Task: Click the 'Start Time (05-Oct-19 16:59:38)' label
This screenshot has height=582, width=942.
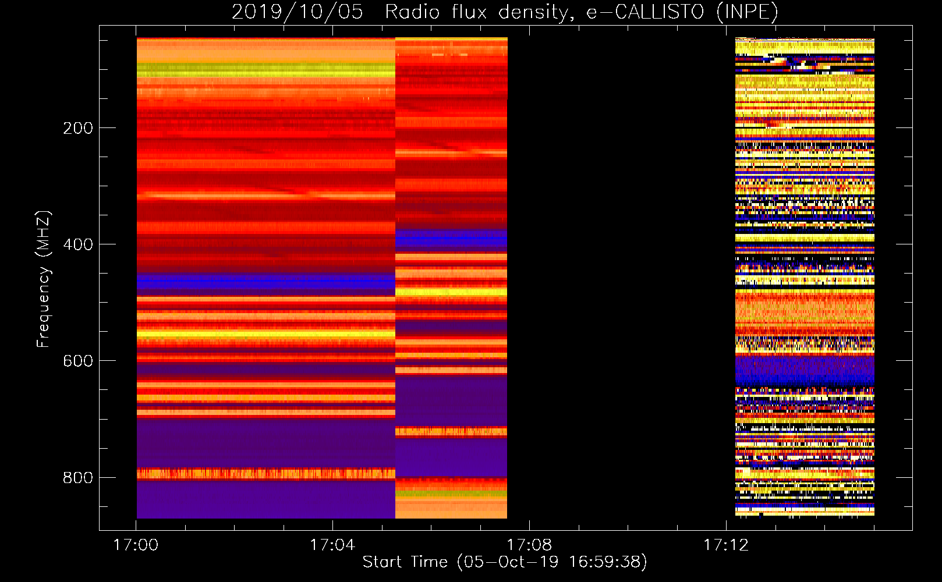Action: click(505, 562)
